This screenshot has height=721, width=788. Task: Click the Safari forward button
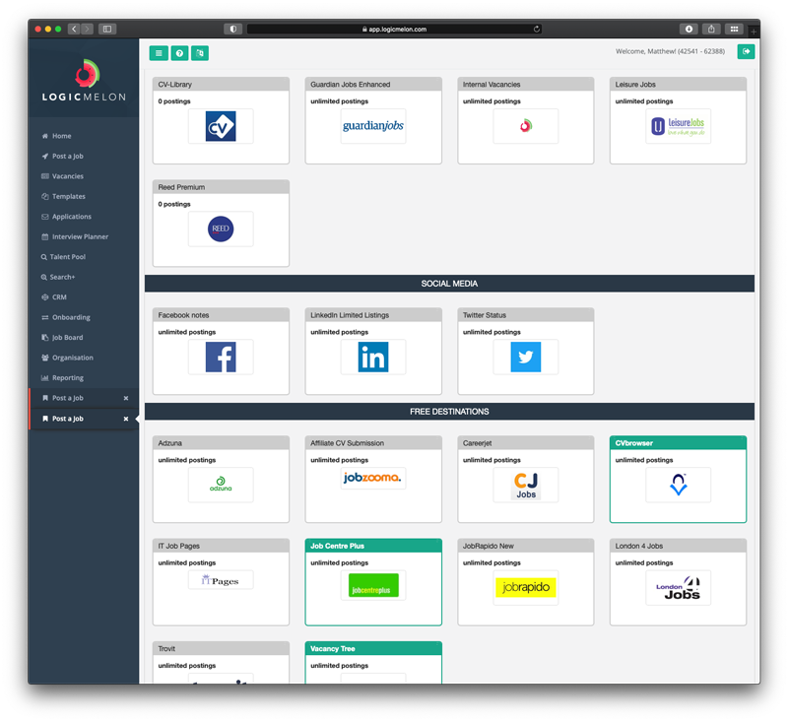click(x=87, y=30)
